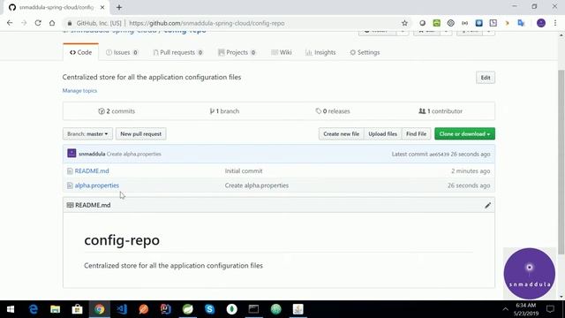The width and height of the screenshot is (565, 318).
Task: Show hidden system tray icons
Action: click(x=505, y=309)
